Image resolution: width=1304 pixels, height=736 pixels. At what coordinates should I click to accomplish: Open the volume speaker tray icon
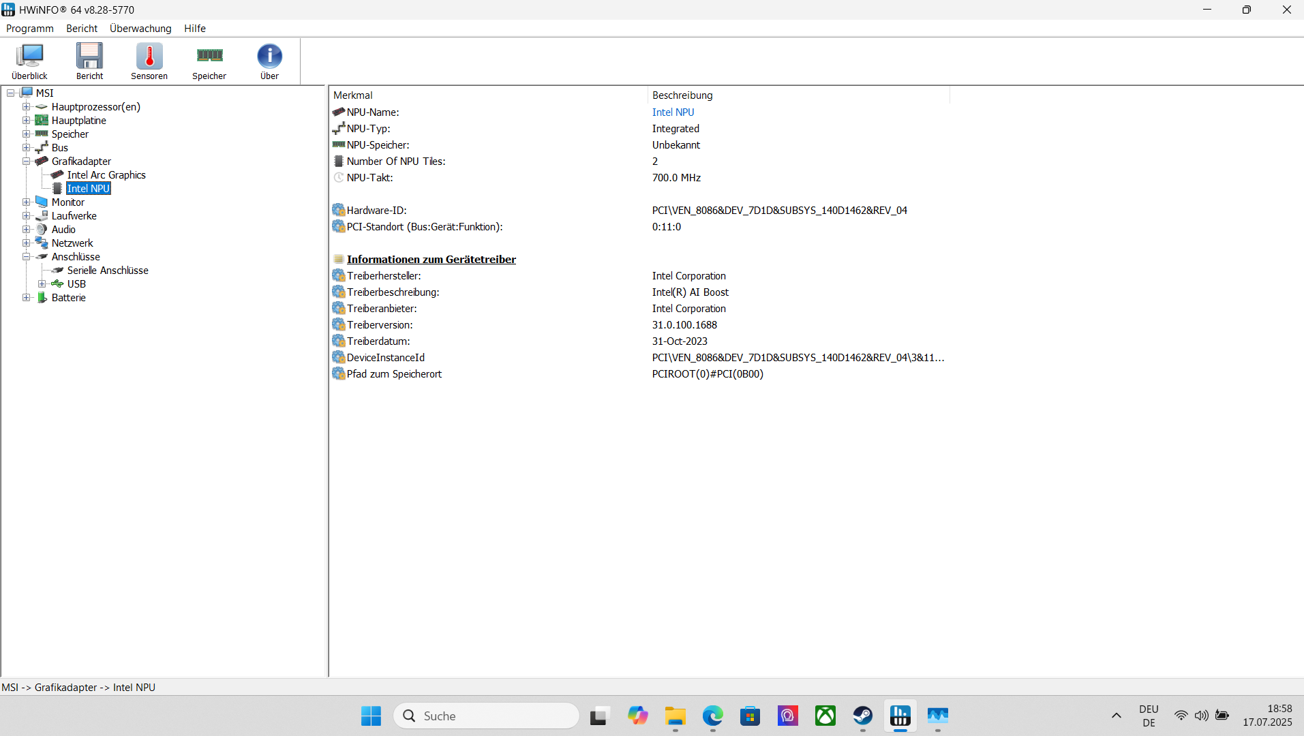(x=1202, y=716)
